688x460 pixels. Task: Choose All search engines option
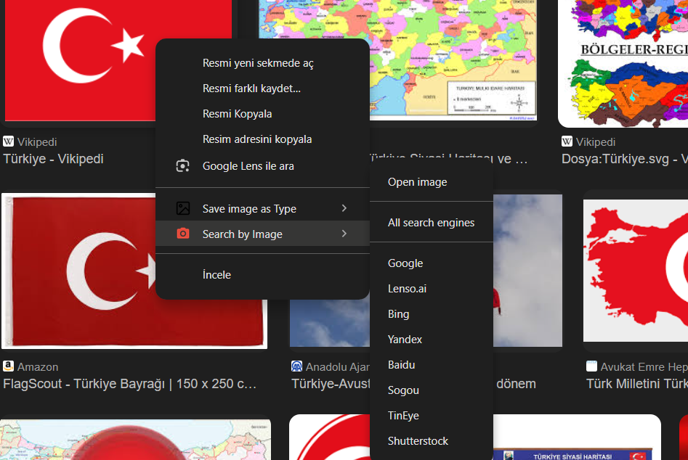click(432, 223)
